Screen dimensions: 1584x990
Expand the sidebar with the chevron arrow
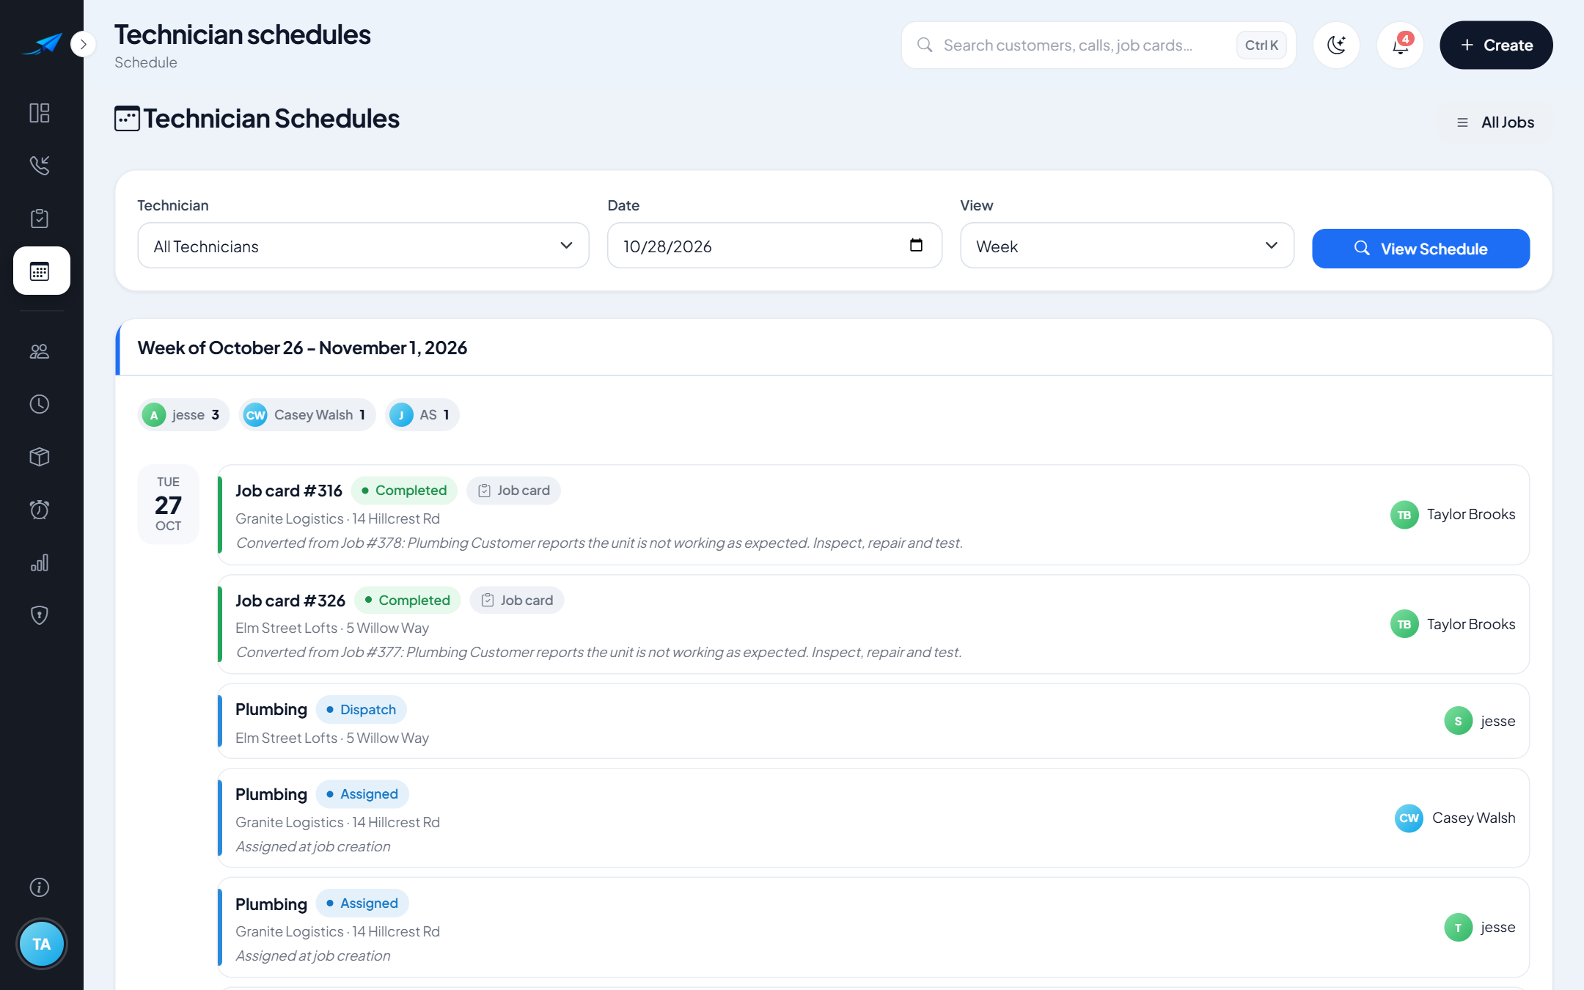click(x=83, y=44)
